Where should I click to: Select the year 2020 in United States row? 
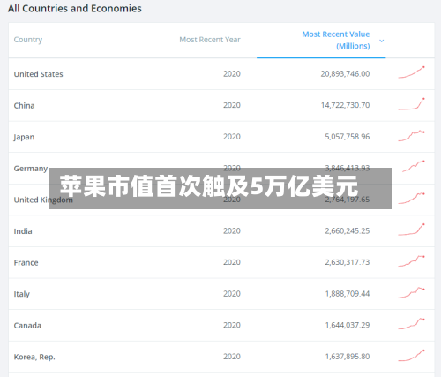(x=232, y=74)
